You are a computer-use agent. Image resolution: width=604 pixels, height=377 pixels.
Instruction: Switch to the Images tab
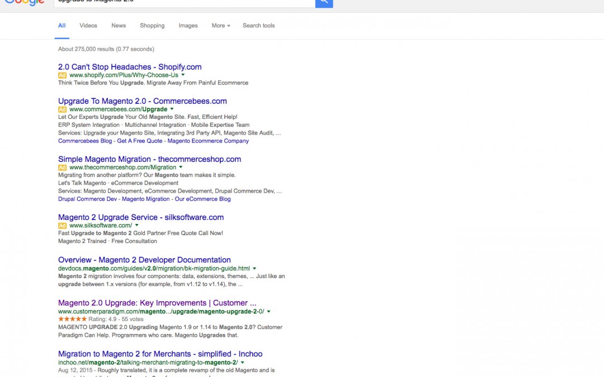[188, 26]
